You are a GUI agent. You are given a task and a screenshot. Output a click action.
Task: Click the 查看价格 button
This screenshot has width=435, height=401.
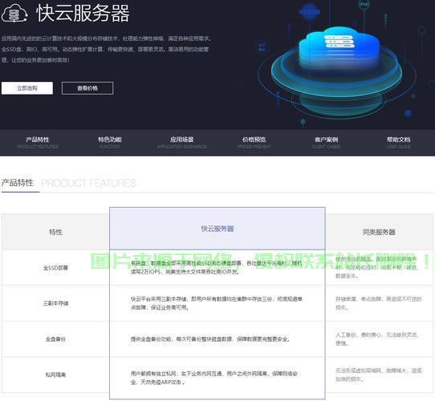pos(87,88)
